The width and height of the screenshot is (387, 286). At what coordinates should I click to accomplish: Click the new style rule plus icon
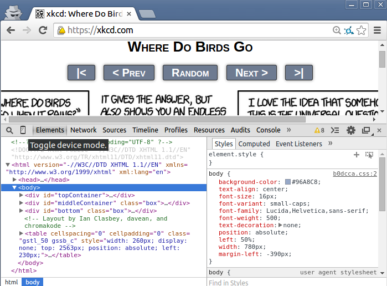357,155
